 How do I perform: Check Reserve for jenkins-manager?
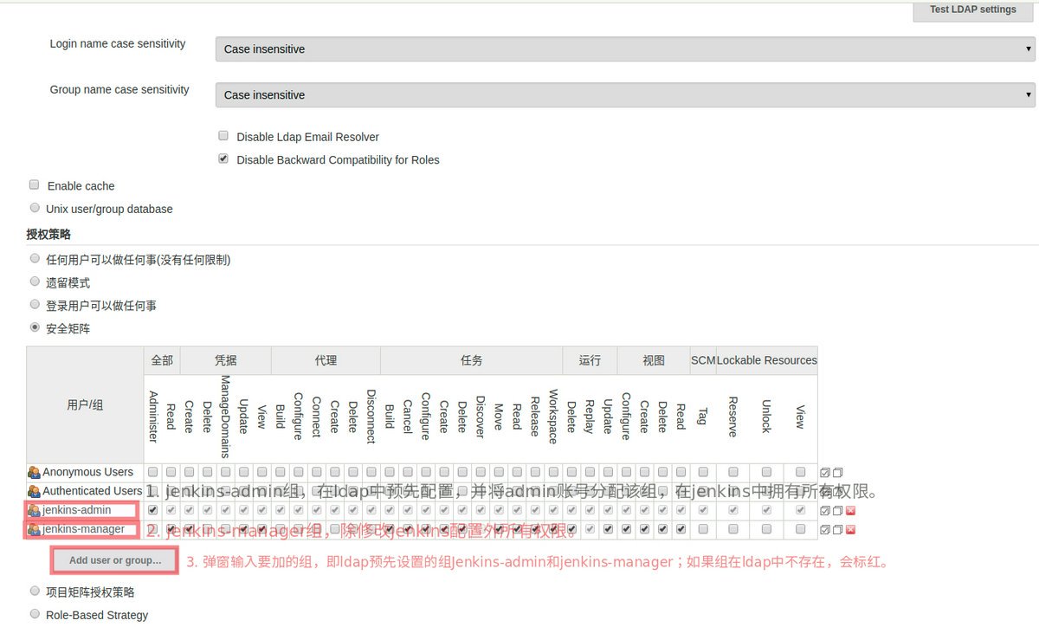732,529
